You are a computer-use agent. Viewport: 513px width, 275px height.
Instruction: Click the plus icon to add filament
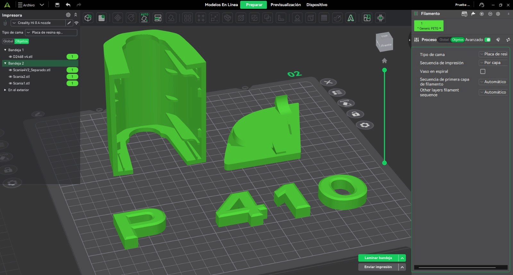pyautogui.click(x=482, y=14)
